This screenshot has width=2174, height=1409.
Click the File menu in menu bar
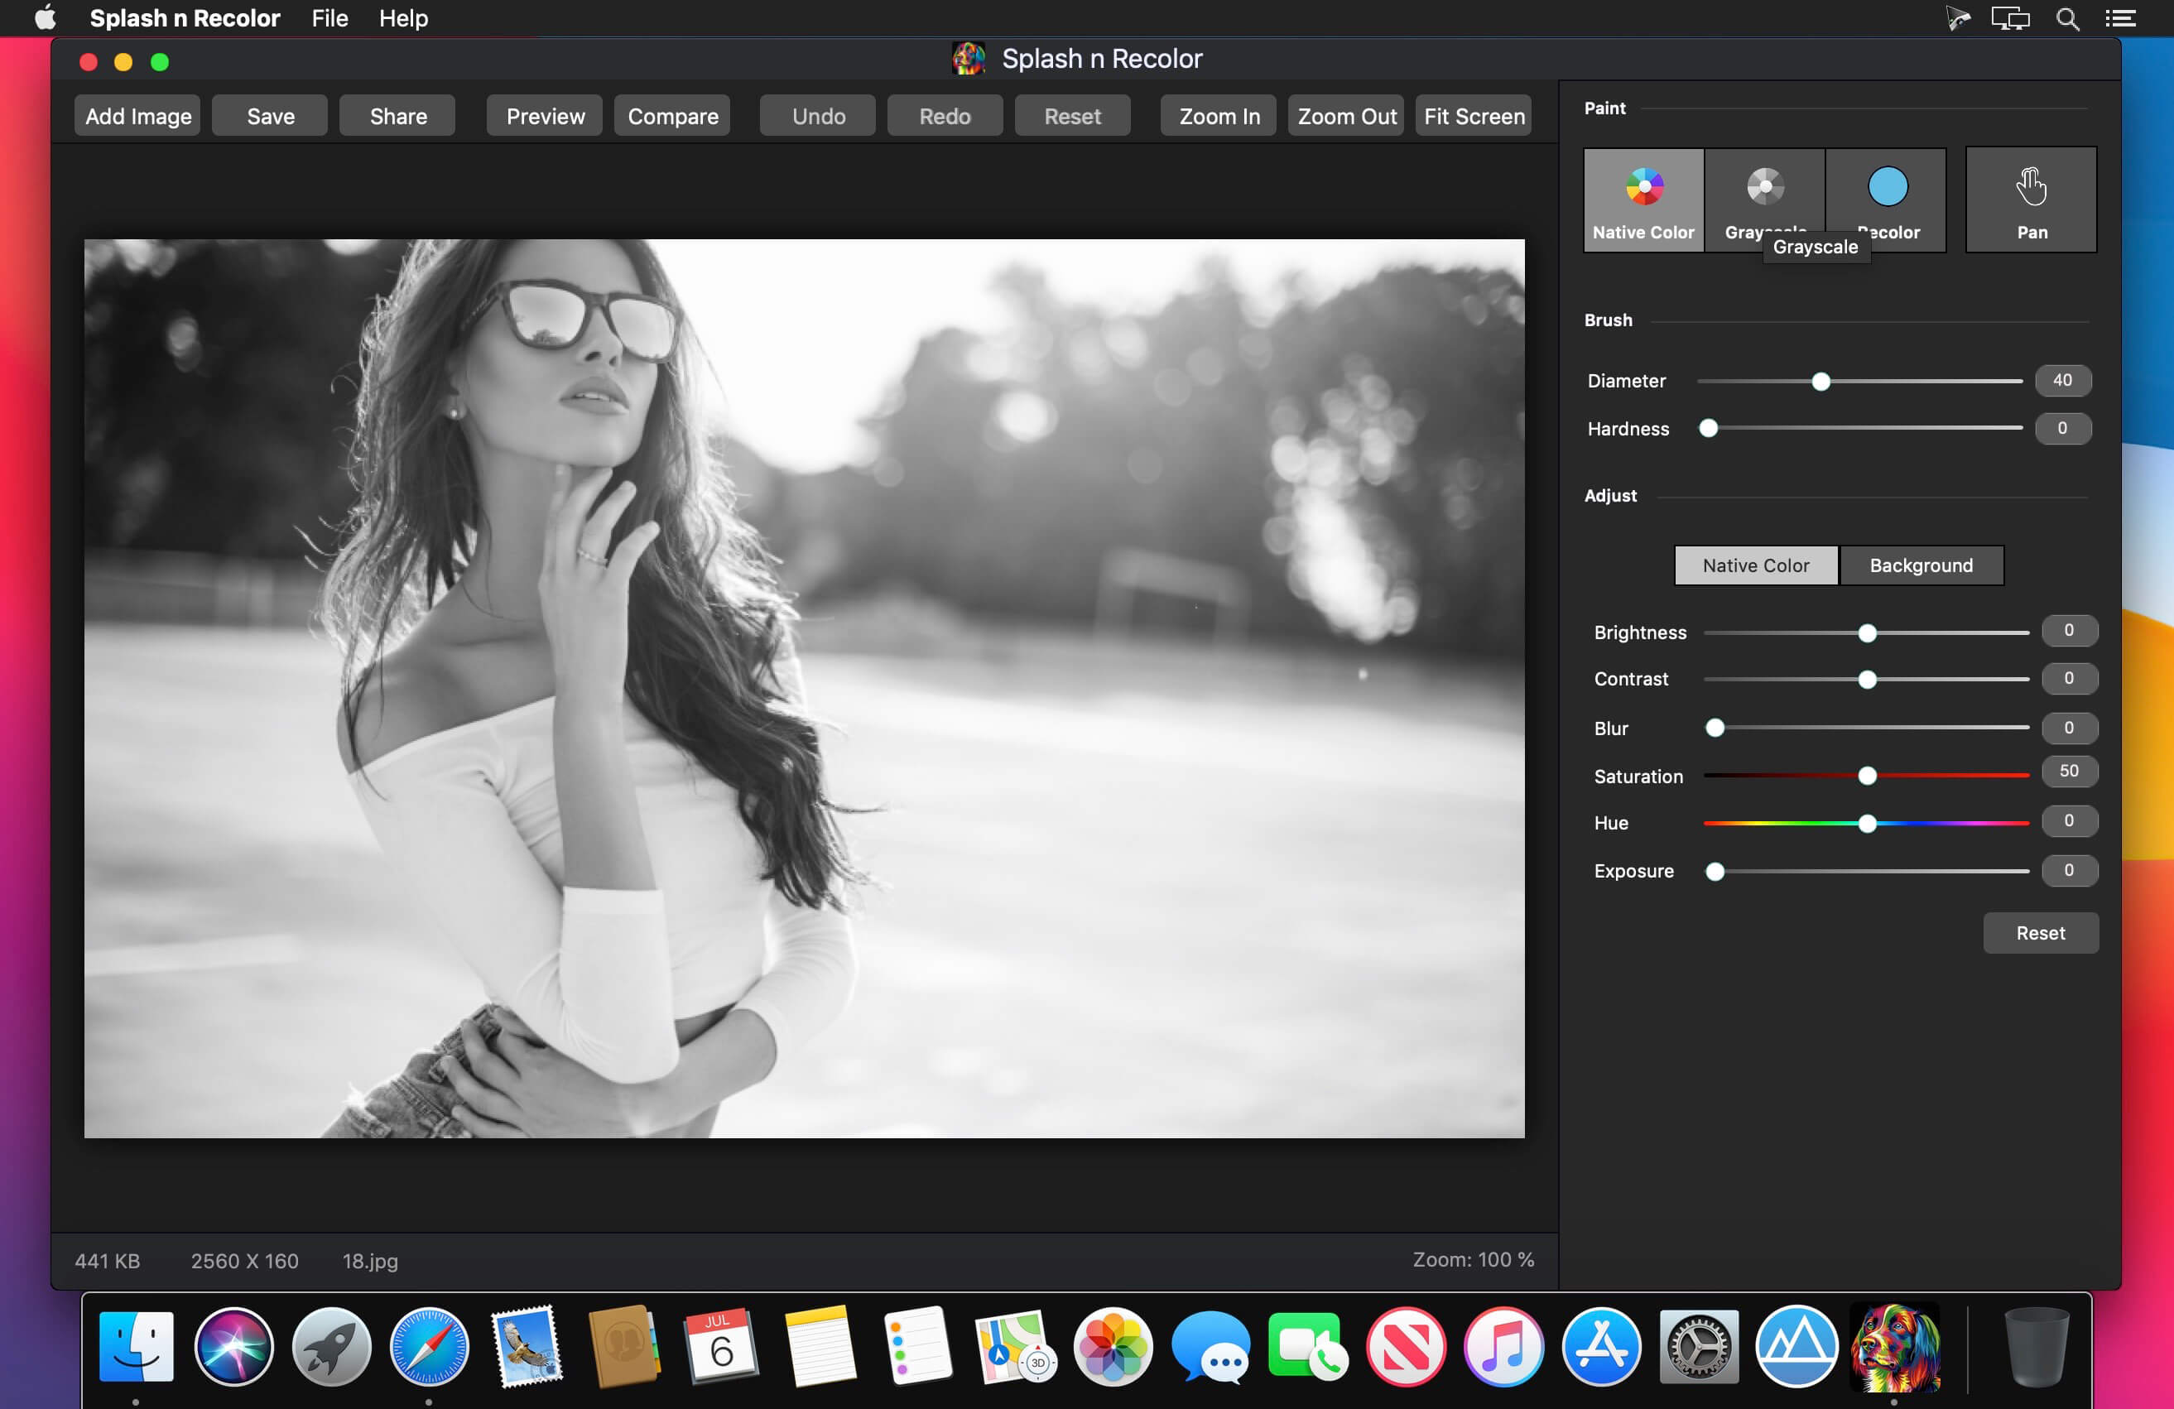[x=328, y=19]
